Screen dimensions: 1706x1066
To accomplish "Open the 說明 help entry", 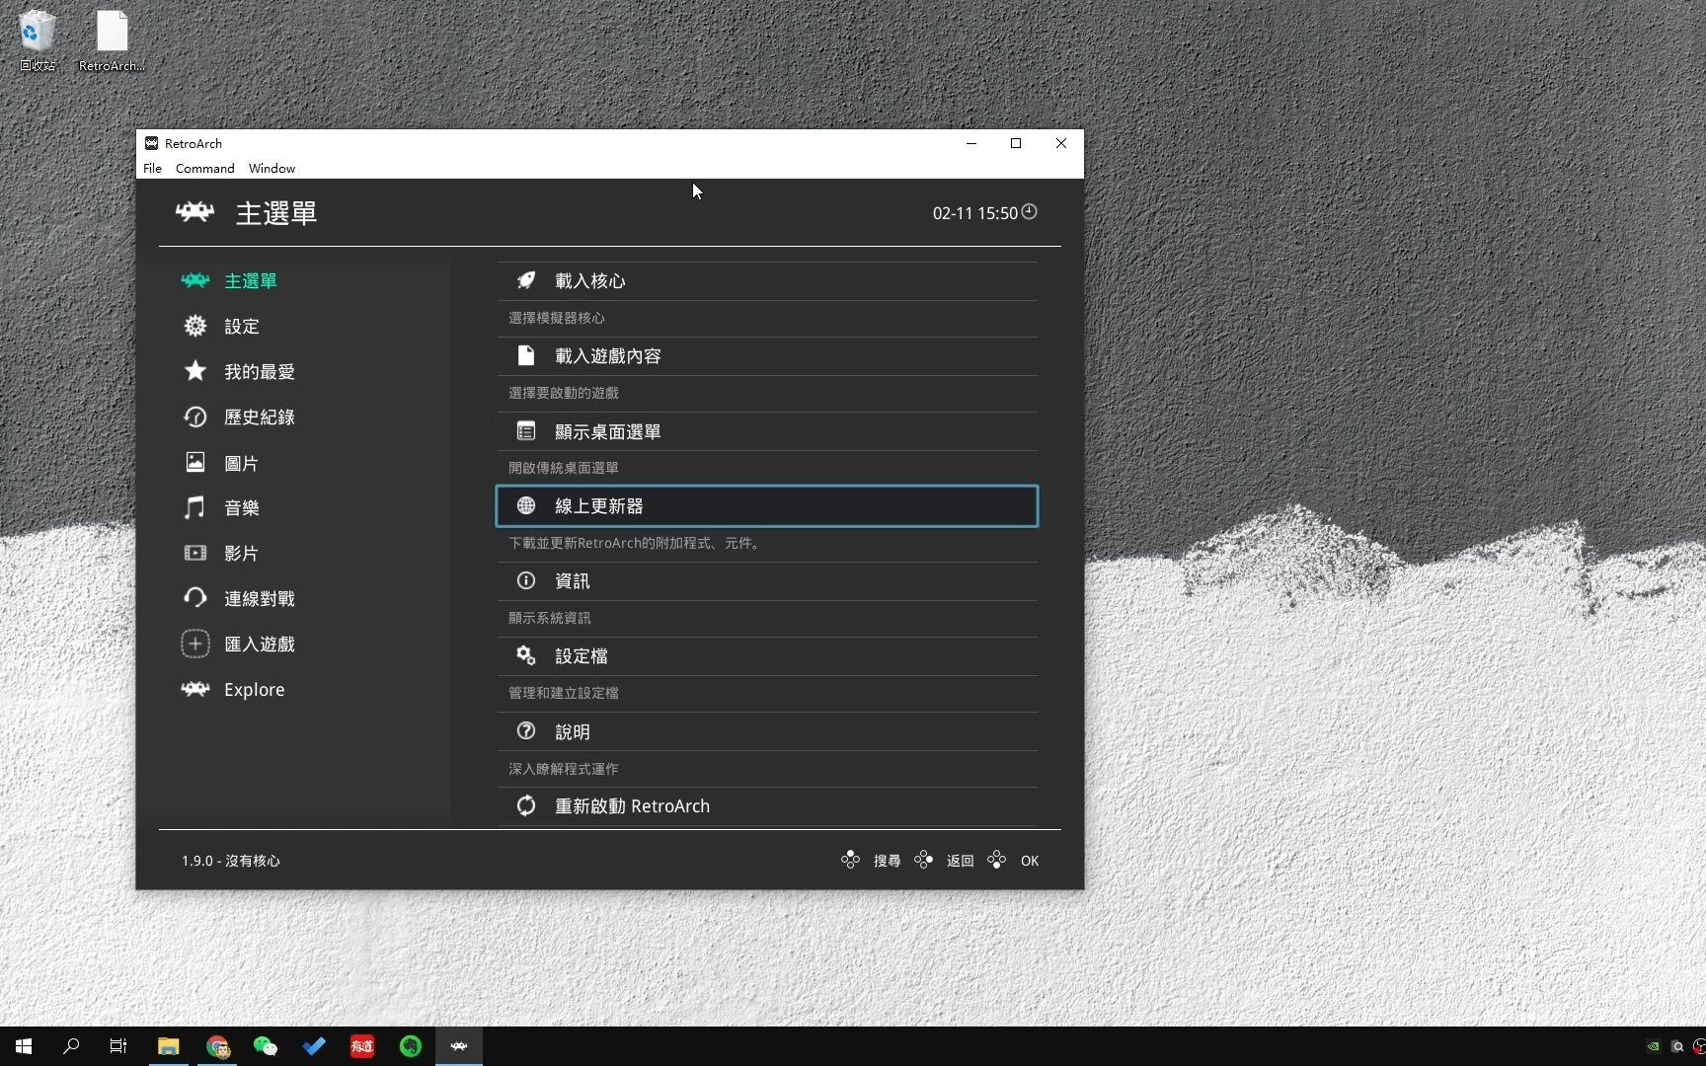I will pos(767,731).
